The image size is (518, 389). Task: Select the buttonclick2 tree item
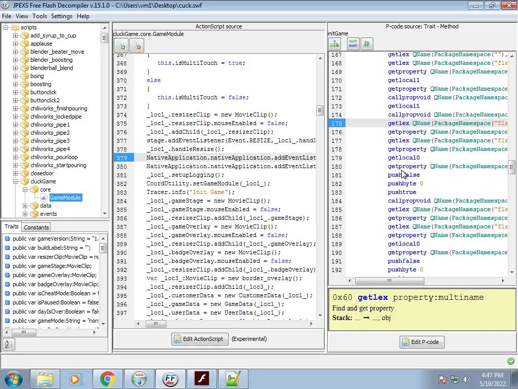point(45,100)
